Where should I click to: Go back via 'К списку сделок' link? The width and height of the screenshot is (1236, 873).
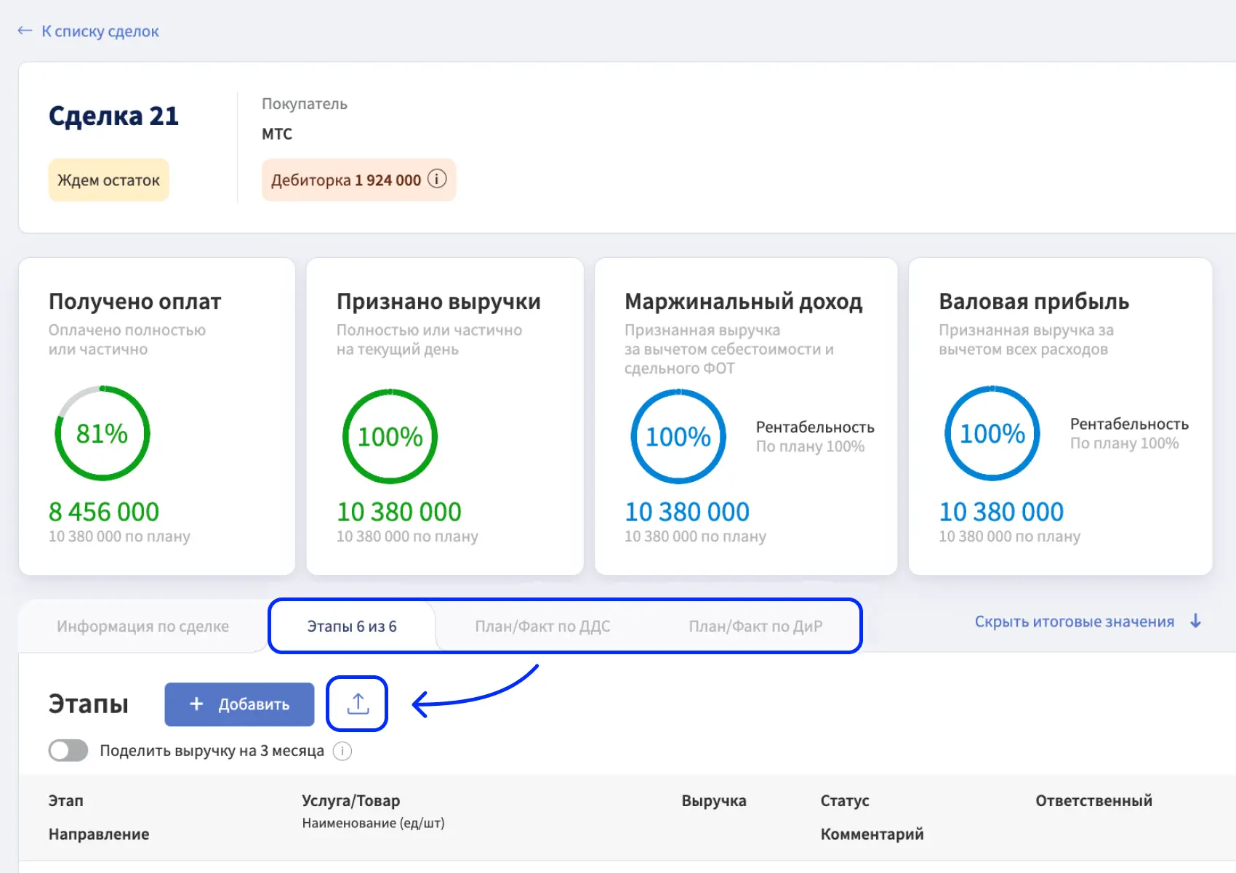click(100, 31)
